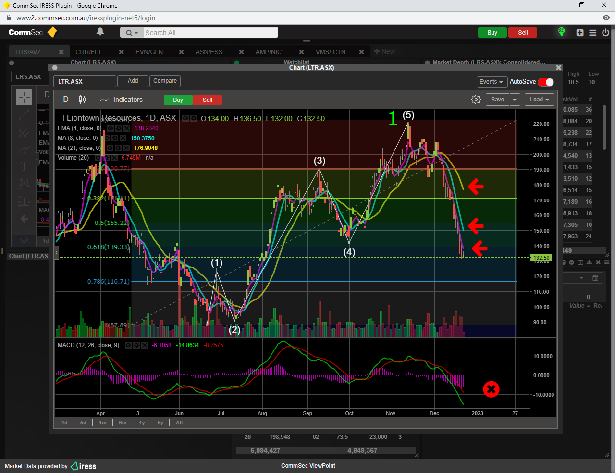Remove Volume indicator
Viewport: 615px width, 473px height.
point(114,158)
